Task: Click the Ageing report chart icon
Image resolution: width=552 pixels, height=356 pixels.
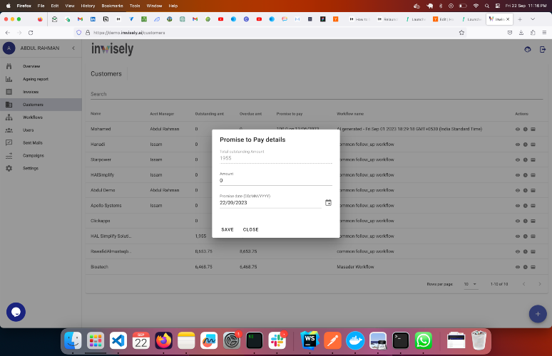Action: (9, 79)
